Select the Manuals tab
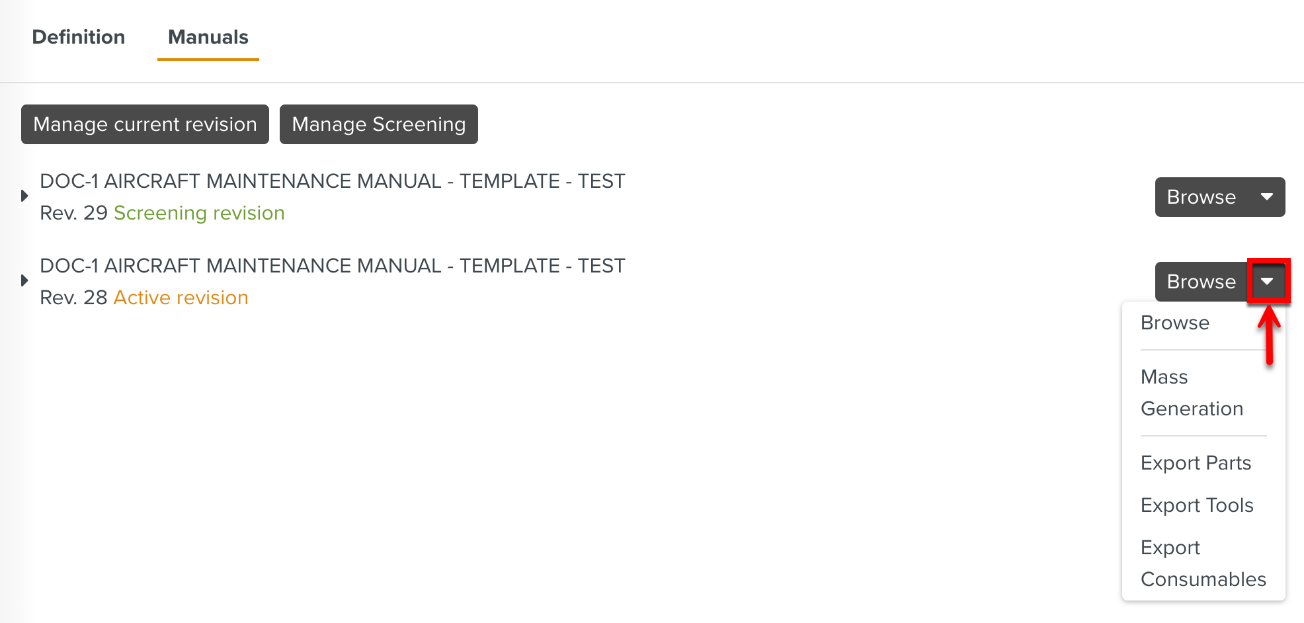This screenshot has height=623, width=1304. (x=207, y=38)
